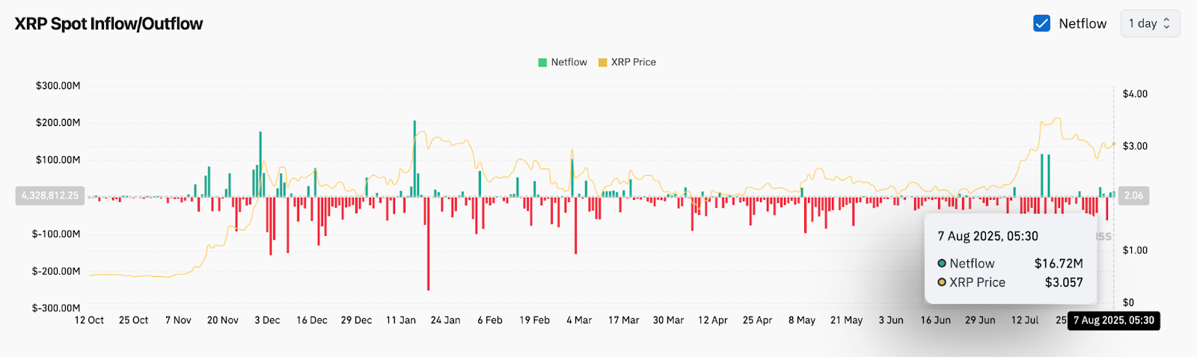Image resolution: width=1197 pixels, height=357 pixels.
Task: Click the price line endpoint dot at 7 Aug
Action: pyautogui.click(x=1114, y=144)
